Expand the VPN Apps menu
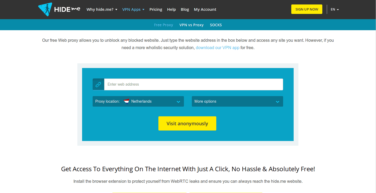Viewport: 376px width, 193px height. click(x=133, y=9)
